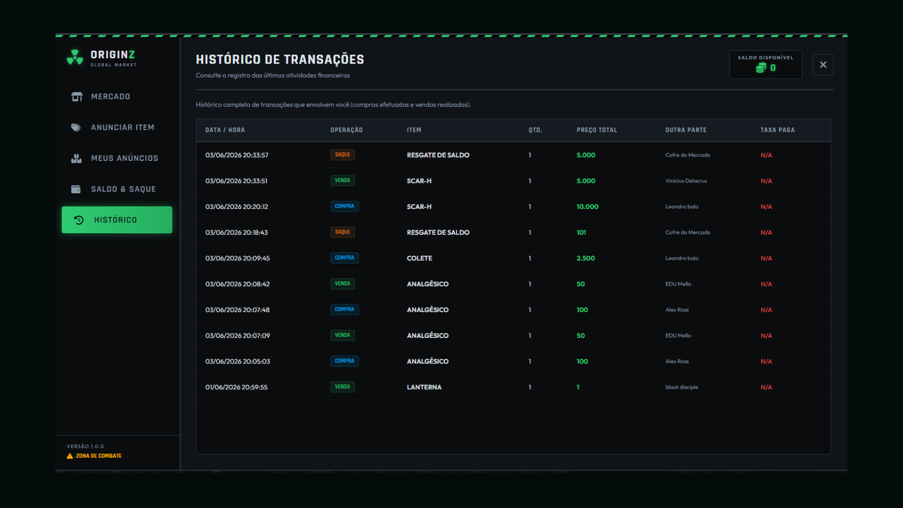Click the Preço Total column header
The width and height of the screenshot is (903, 508).
point(597,130)
